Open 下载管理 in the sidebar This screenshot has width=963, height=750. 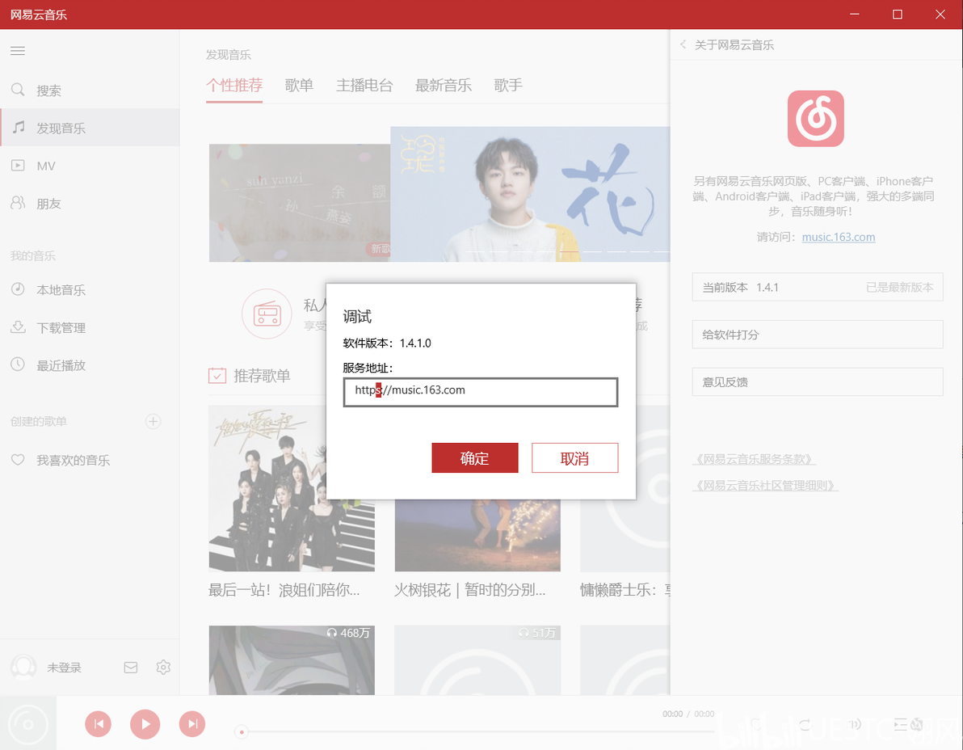click(x=90, y=327)
